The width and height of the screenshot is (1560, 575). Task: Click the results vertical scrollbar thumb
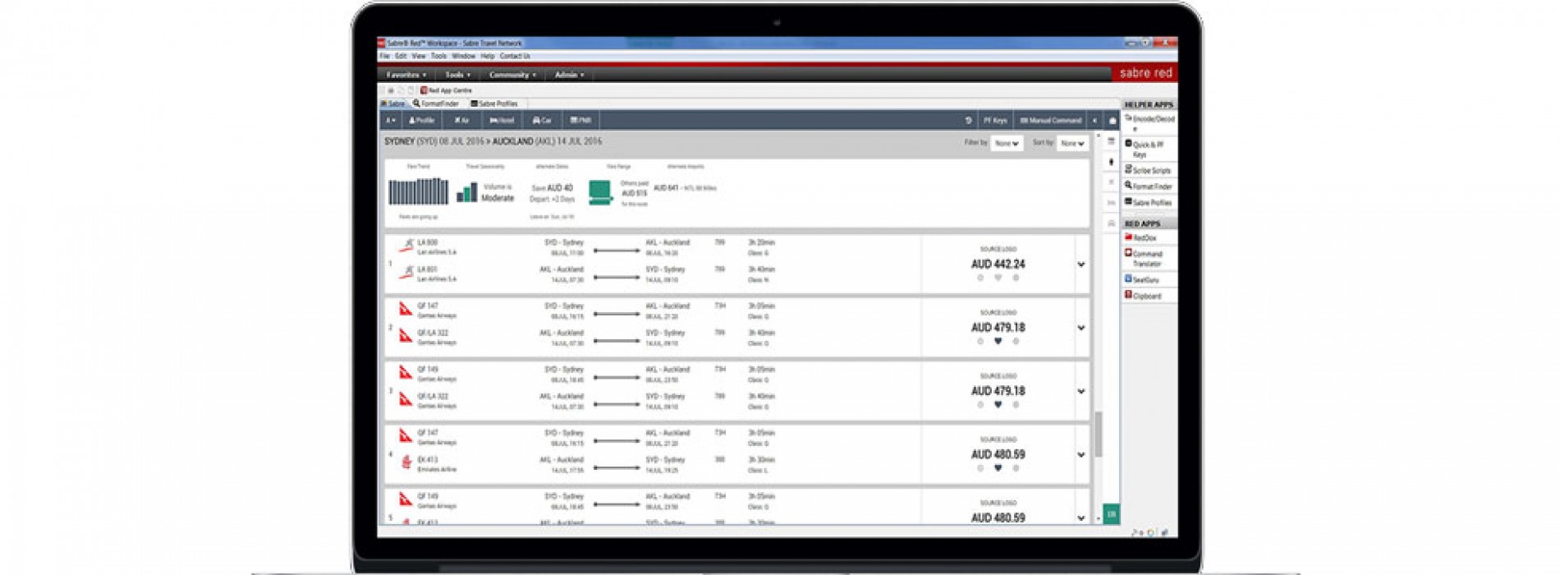coord(1099,434)
